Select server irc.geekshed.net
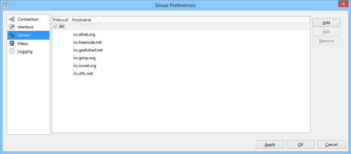The height and width of the screenshot is (154, 351). 88,50
